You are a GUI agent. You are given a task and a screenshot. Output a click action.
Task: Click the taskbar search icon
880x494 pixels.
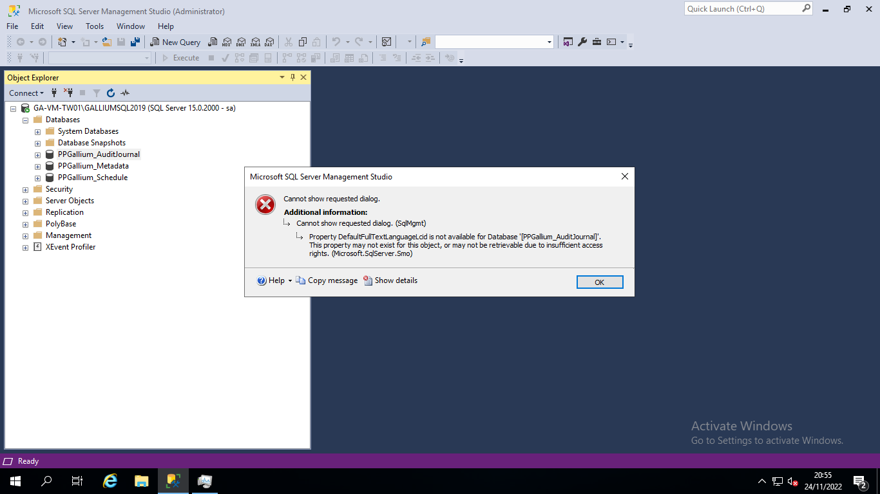click(x=46, y=480)
